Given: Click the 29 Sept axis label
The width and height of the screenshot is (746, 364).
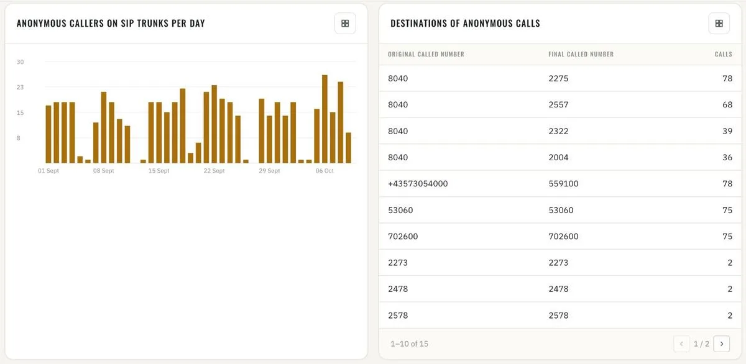Looking at the screenshot, I should click(x=269, y=171).
